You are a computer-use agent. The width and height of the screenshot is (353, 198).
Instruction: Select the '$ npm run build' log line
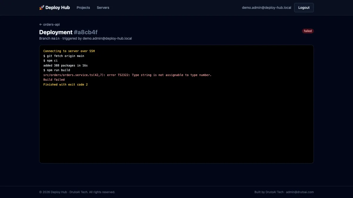(56, 70)
